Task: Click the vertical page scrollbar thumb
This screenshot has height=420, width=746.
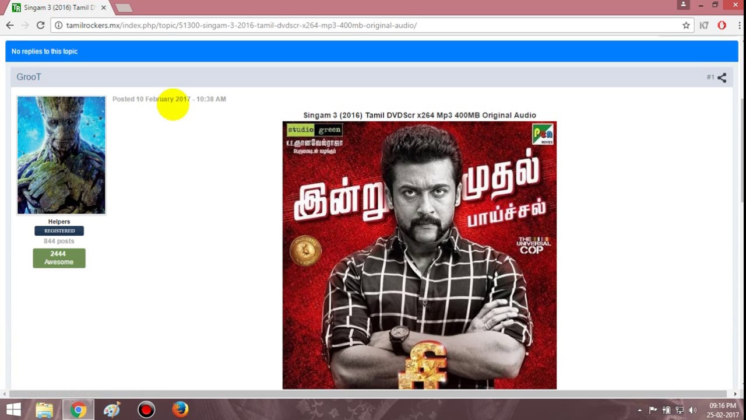Action: [x=742, y=152]
